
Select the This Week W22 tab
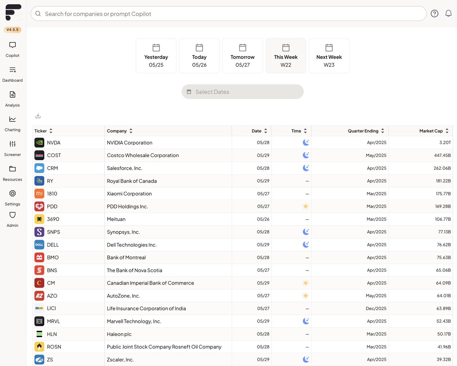[286, 56]
